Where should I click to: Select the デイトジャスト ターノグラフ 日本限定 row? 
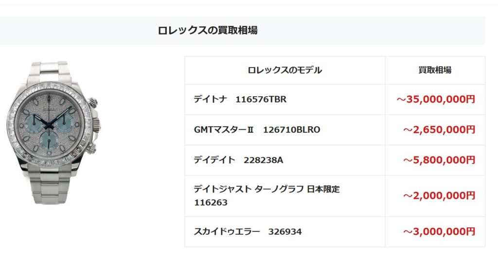coord(335,196)
